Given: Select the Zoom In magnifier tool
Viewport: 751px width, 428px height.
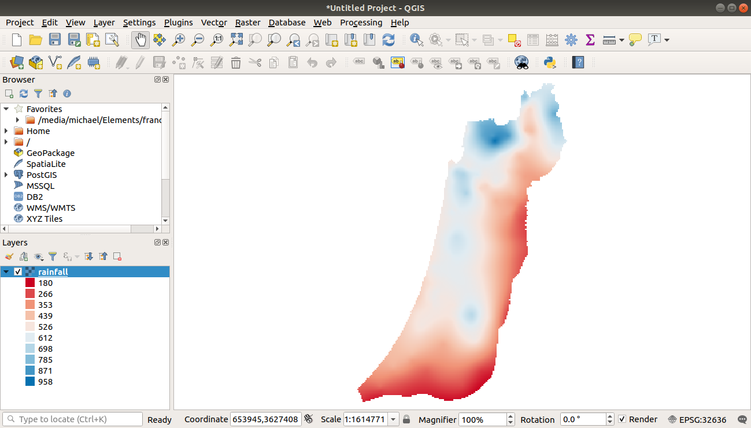Looking at the screenshot, I should pos(179,40).
